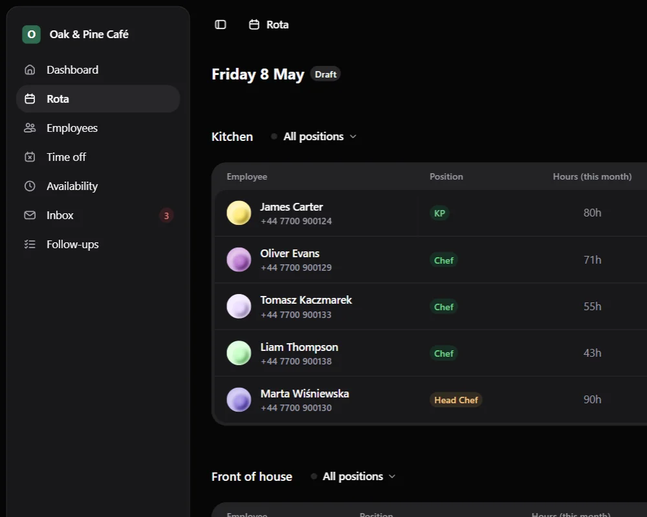Open Front of house All positions dropdown

click(x=354, y=476)
